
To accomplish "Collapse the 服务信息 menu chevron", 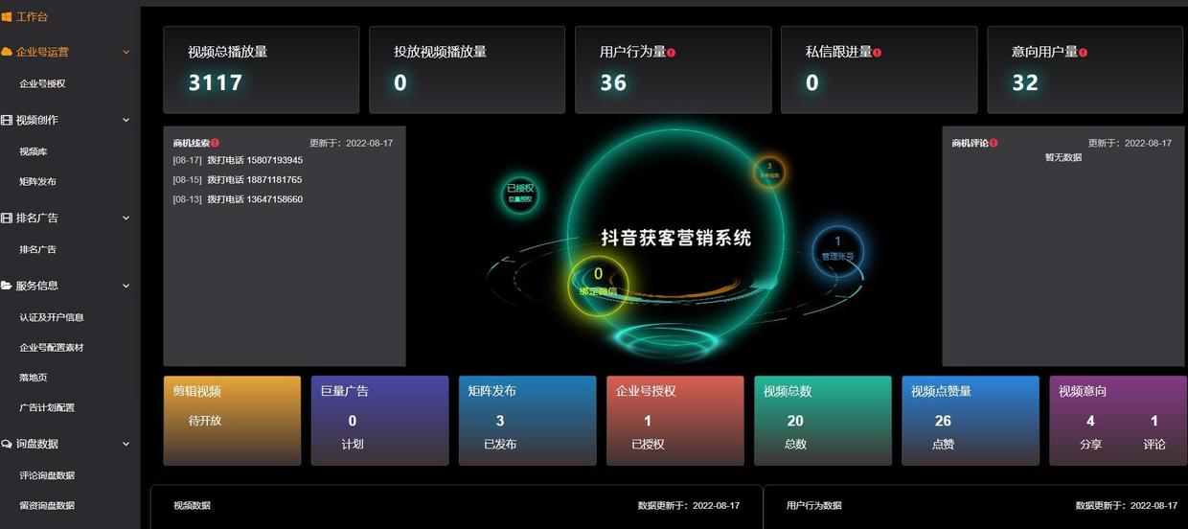I will tap(126, 286).
